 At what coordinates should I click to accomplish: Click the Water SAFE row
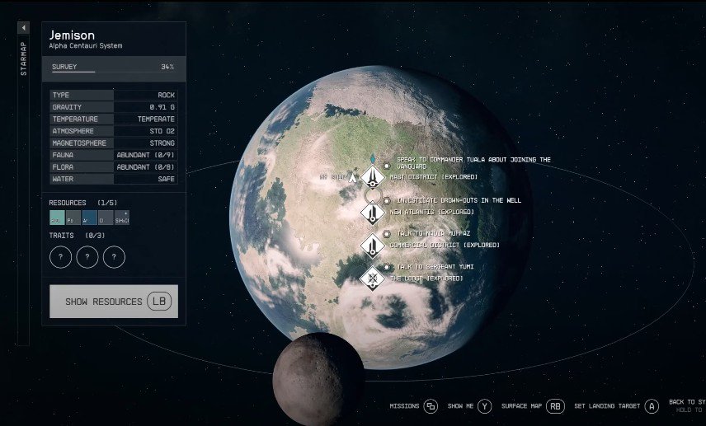[114, 179]
